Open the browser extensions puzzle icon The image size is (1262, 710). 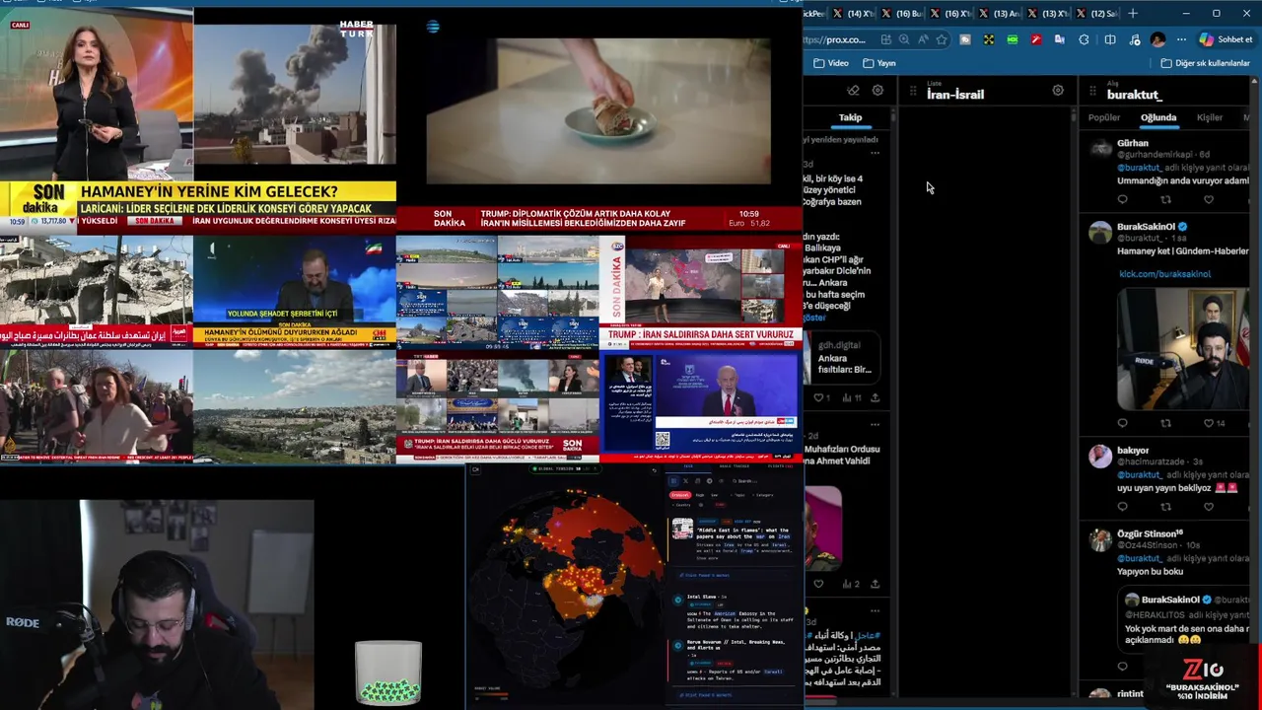click(x=1084, y=39)
